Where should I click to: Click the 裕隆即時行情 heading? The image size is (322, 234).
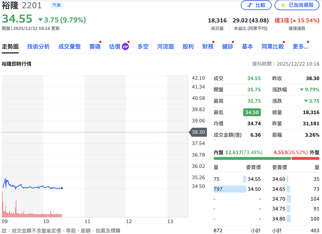point(17,64)
